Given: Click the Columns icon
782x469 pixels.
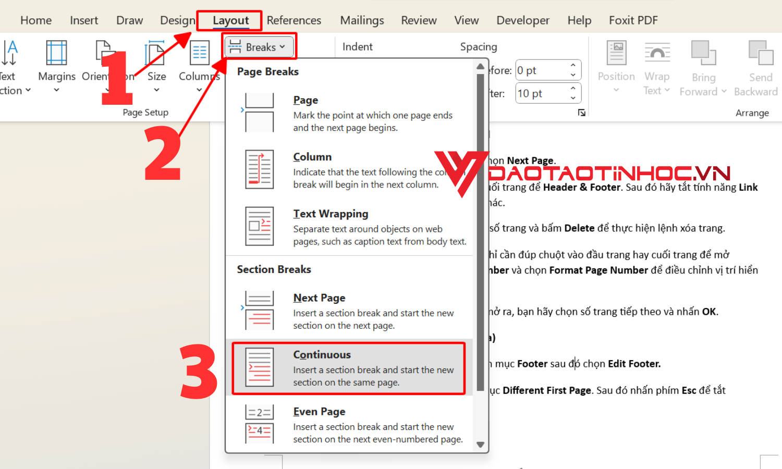Looking at the screenshot, I should [x=200, y=53].
